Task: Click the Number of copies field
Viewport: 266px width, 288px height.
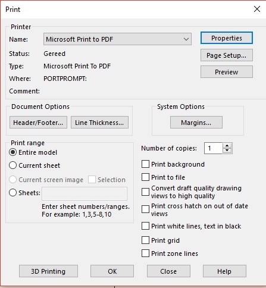Action: (x=213, y=148)
